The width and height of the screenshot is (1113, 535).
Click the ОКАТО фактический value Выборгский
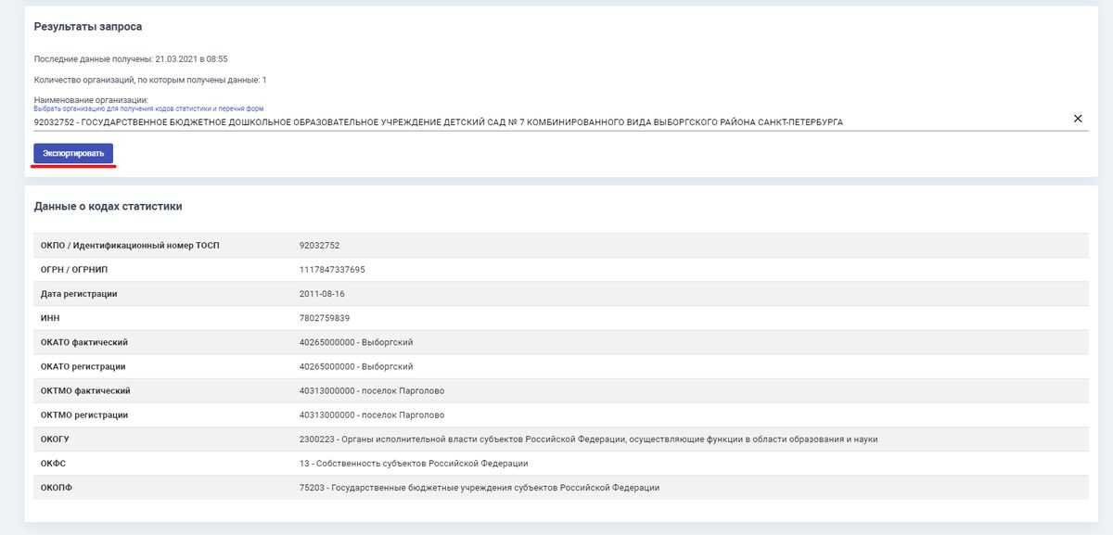(356, 342)
